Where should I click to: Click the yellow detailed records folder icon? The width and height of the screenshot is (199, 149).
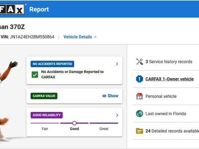139,131
